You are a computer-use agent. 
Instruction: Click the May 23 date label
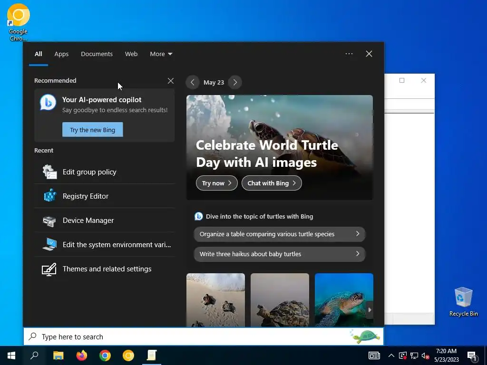[x=214, y=83]
